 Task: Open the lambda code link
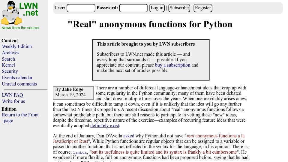[x=80, y=152]
